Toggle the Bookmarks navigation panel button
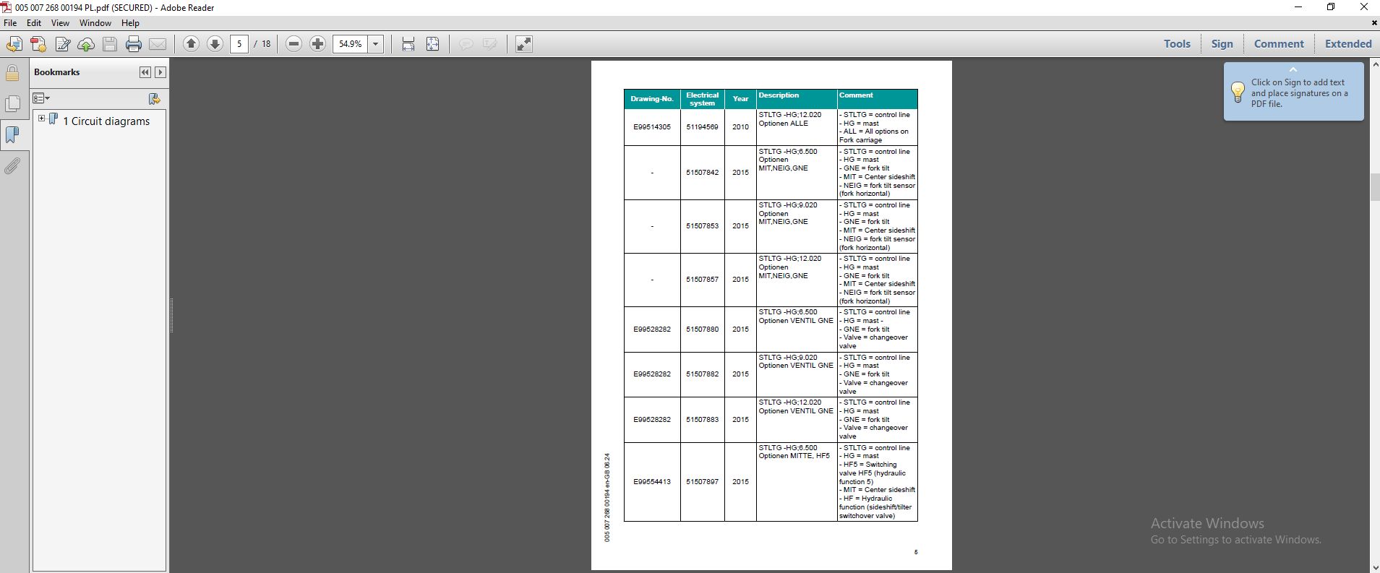The image size is (1380, 573). click(x=13, y=135)
